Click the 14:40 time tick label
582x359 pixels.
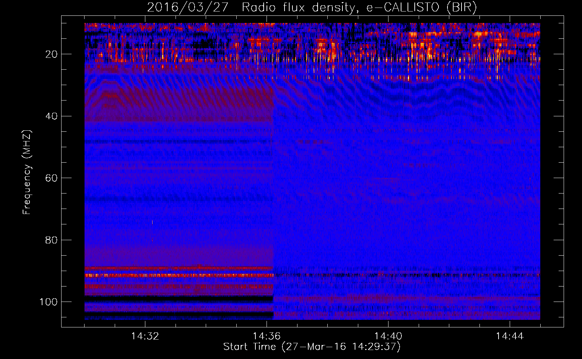coord(388,336)
